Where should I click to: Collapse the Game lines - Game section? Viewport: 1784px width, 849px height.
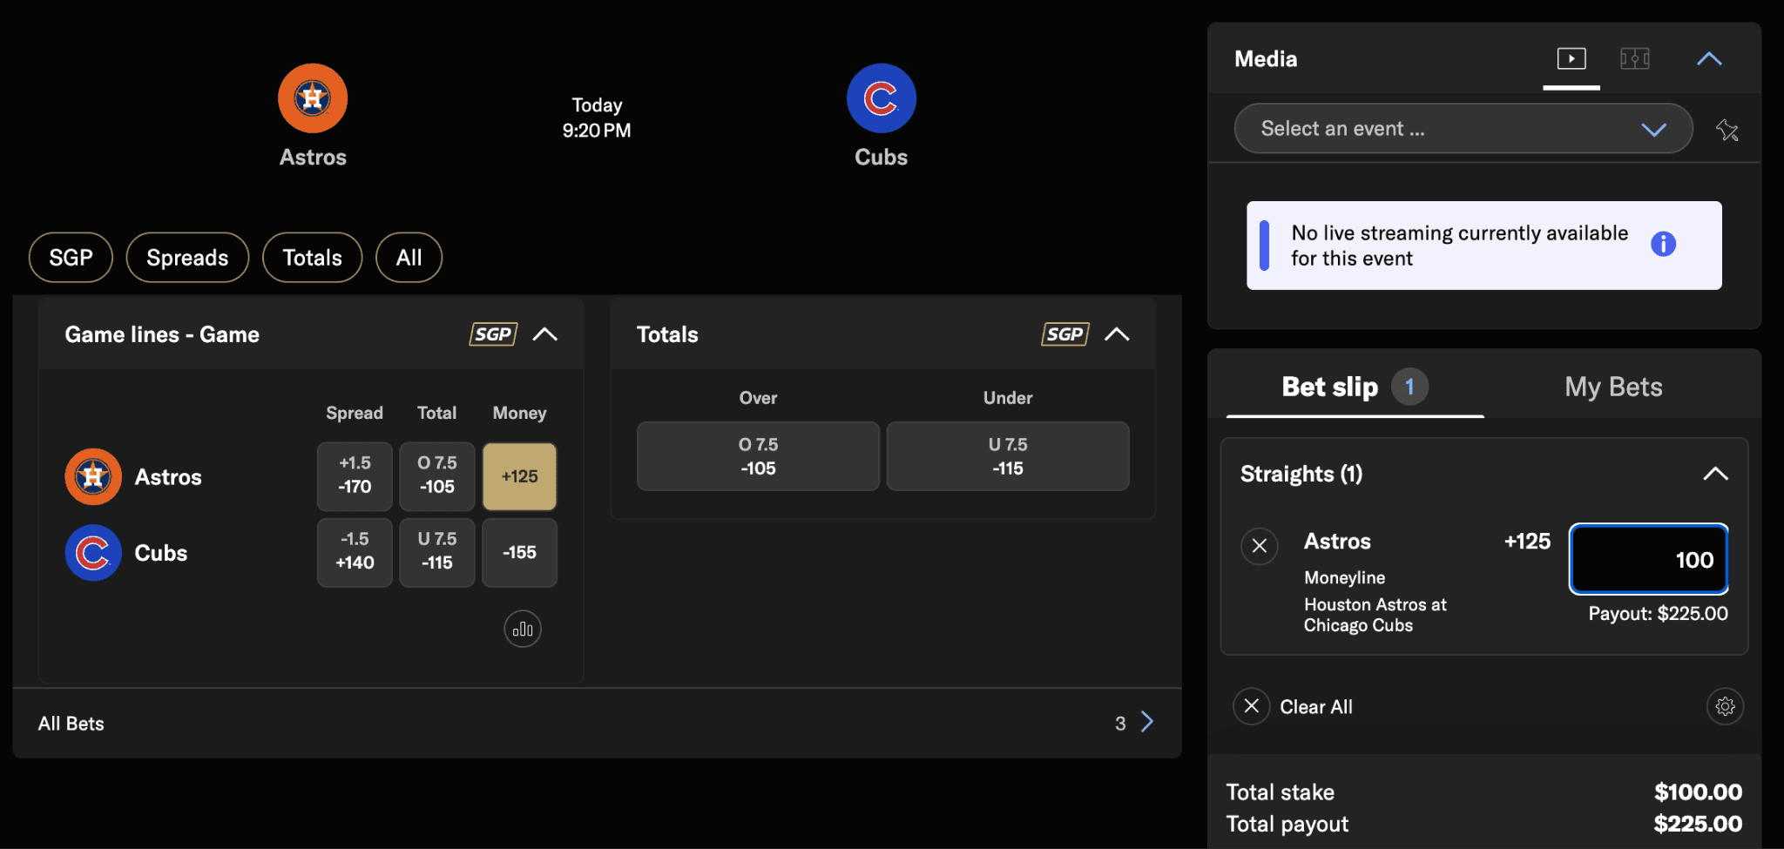coord(545,334)
